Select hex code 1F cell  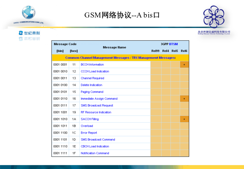tap(74, 153)
